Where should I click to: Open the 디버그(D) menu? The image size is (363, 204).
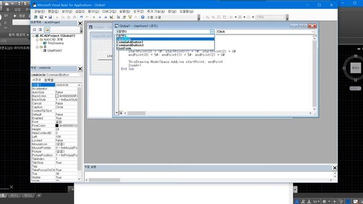[109, 11]
